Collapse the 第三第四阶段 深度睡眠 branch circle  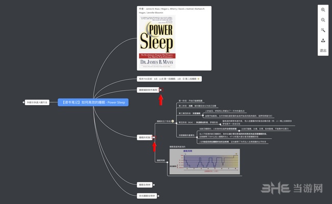tap(203, 115)
